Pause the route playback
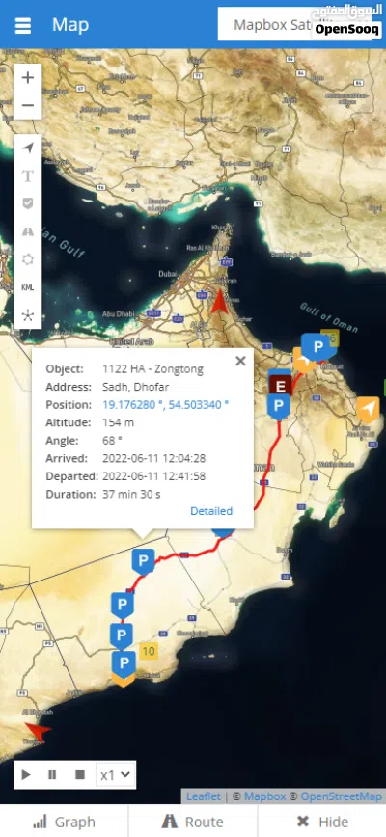 pos(52,775)
